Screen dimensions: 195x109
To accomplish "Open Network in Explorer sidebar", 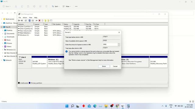I will click(9, 60).
